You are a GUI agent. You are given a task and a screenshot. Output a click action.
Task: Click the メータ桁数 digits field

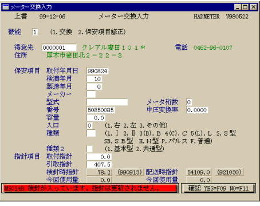(x=189, y=102)
